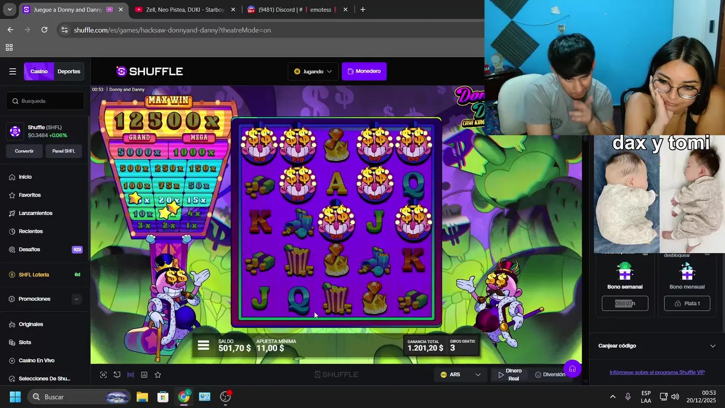725x408 pixels.
Task: Open a new browser tab
Action: click(362, 10)
